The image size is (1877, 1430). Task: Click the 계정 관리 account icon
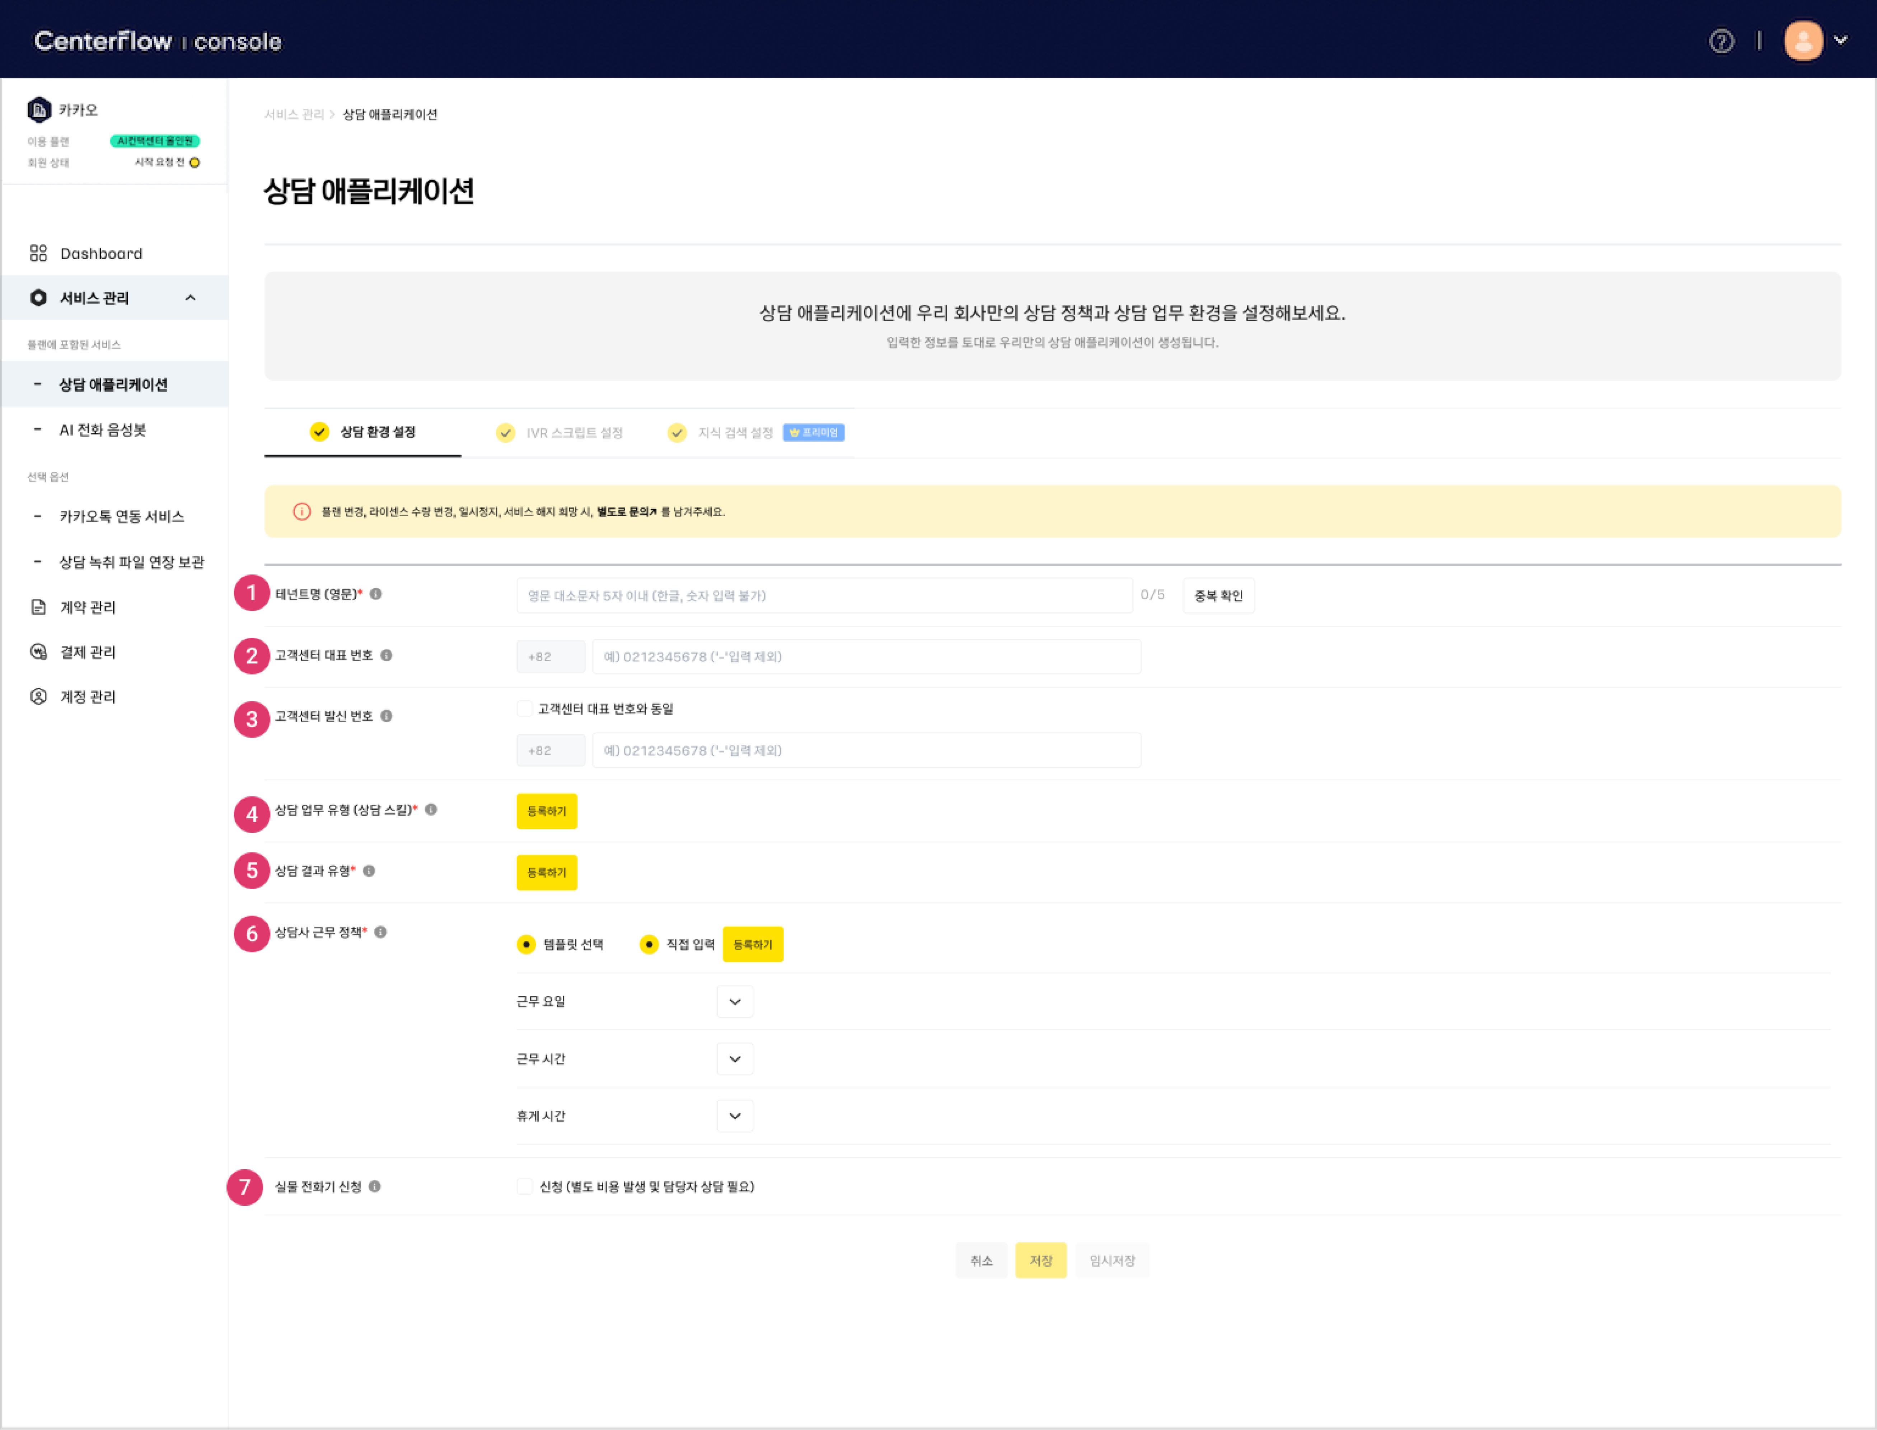coord(38,696)
